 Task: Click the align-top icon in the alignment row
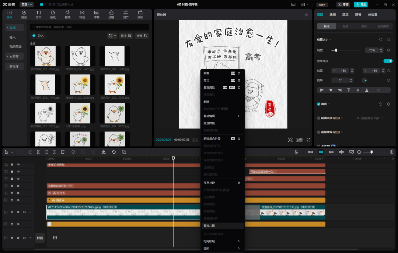click(349, 90)
